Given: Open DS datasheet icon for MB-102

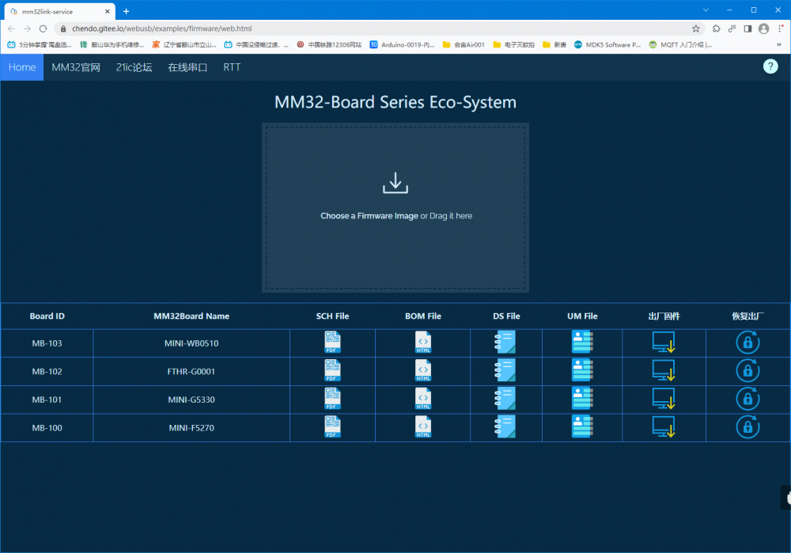Looking at the screenshot, I should pyautogui.click(x=505, y=370).
